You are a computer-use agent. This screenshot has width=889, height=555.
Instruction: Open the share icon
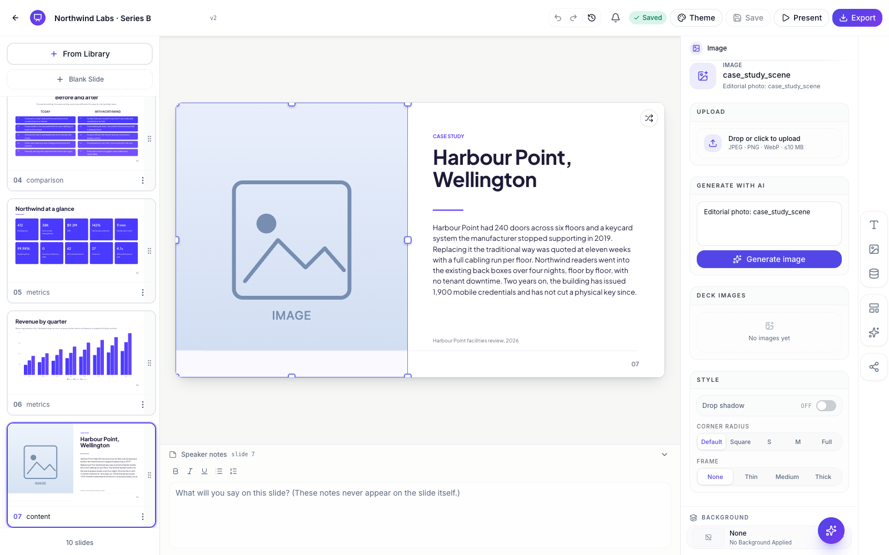[x=874, y=367]
